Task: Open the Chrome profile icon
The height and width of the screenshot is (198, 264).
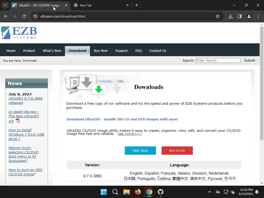Action: coord(249,16)
